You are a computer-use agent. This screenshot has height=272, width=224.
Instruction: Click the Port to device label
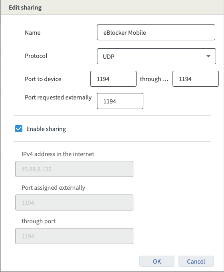(43, 79)
